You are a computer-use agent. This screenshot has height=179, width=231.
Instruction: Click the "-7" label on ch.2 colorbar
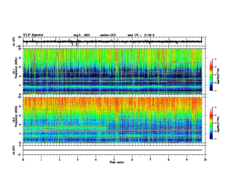[x=215, y=139]
